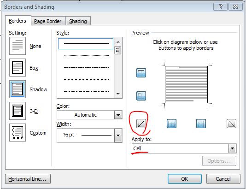Confirm with the OK button
The height and width of the screenshot is (189, 246).
[185, 179]
